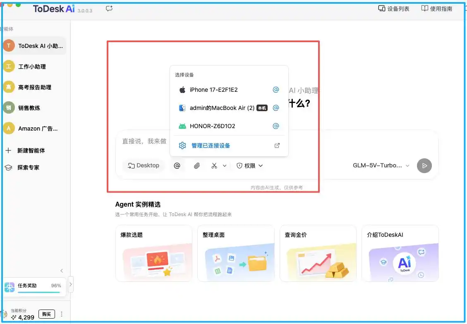Click the @ icon beside admin的MacBook Air
Image resolution: width=467 pixels, height=324 pixels.
(276, 108)
